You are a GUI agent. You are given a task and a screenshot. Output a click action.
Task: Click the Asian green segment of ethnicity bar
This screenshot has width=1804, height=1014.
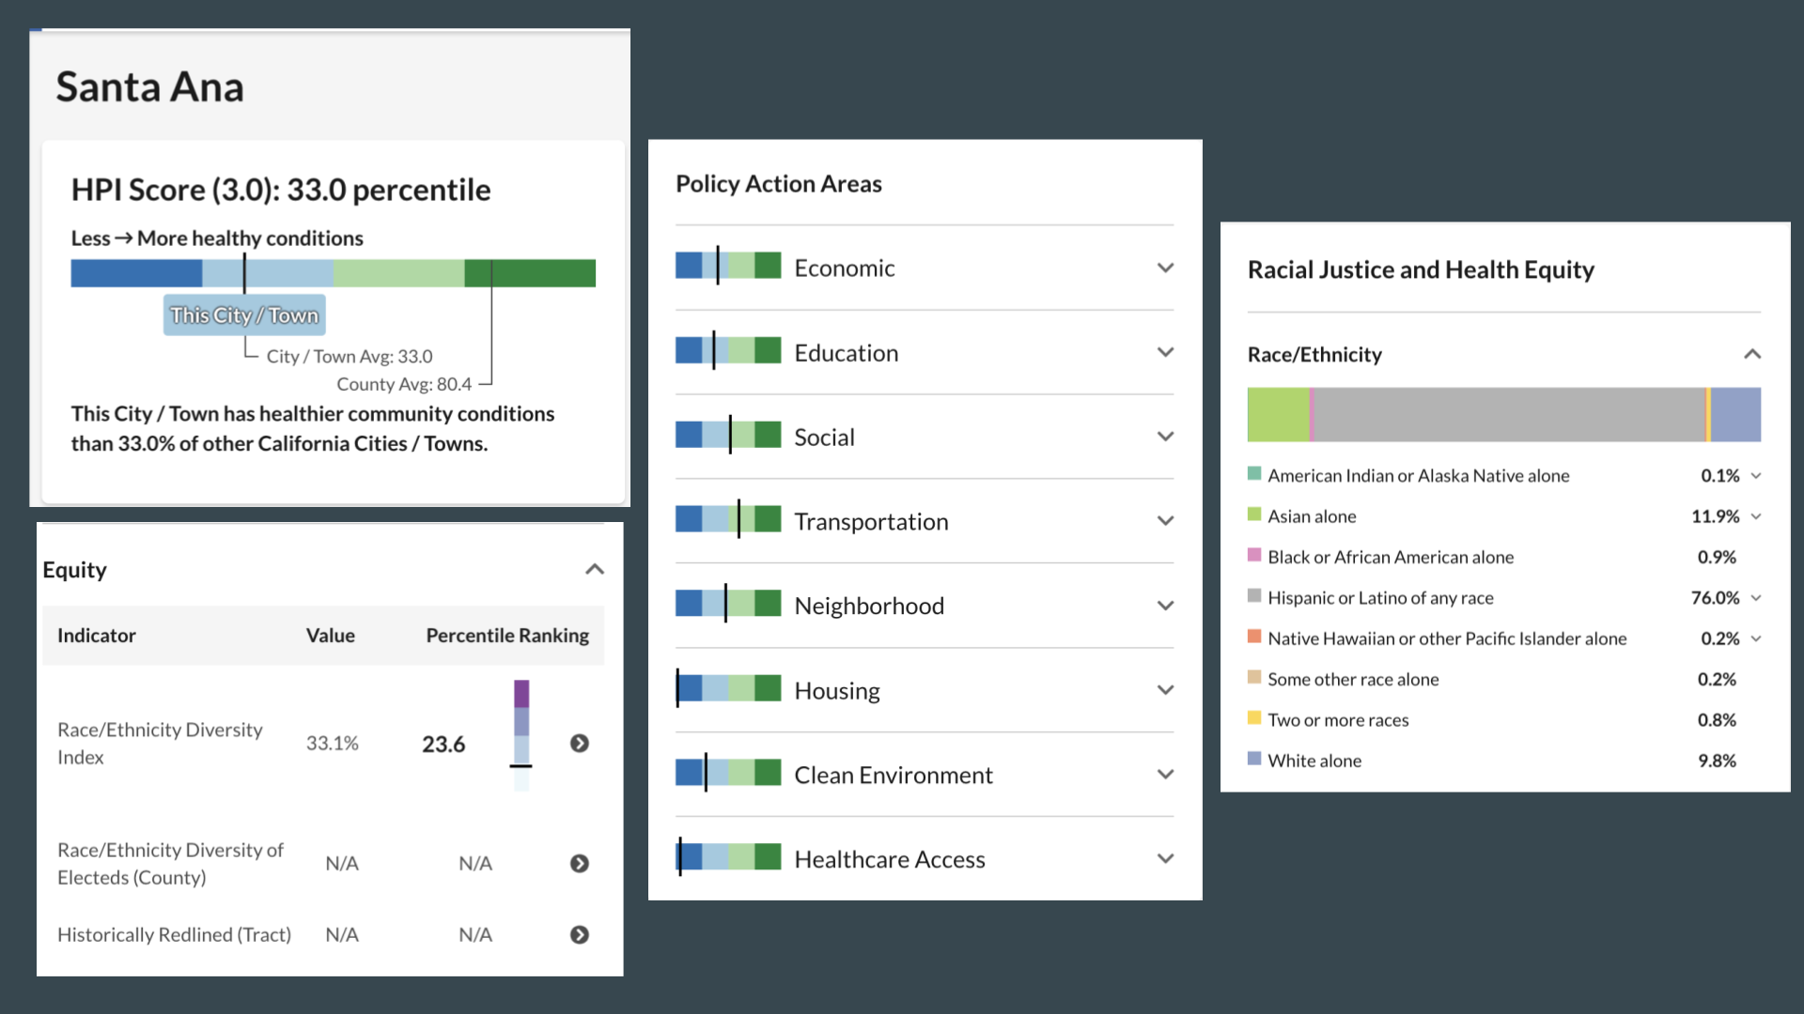pos(1278,415)
